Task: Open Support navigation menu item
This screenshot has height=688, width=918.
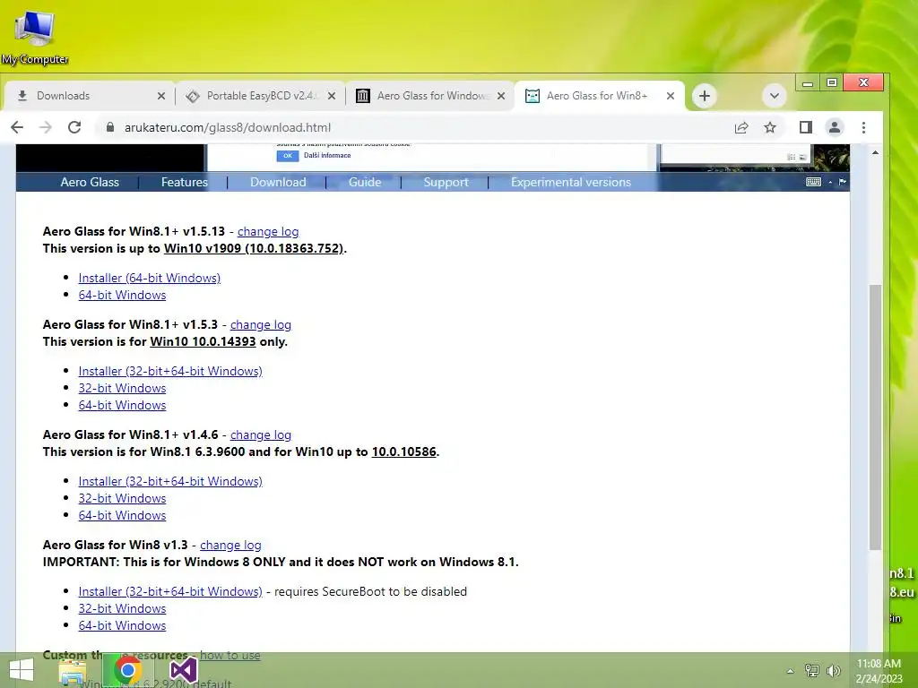Action: (x=446, y=182)
